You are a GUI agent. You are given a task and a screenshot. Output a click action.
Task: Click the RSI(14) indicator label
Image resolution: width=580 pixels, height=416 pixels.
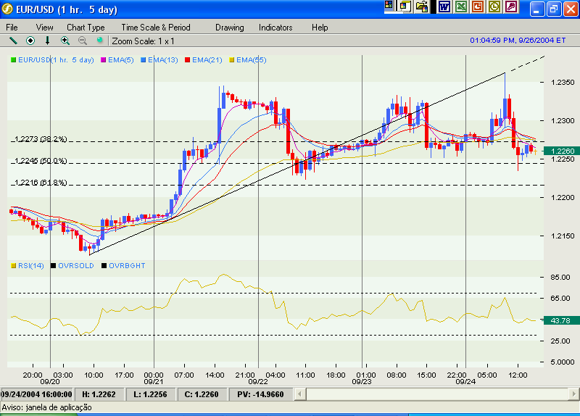click(x=30, y=266)
